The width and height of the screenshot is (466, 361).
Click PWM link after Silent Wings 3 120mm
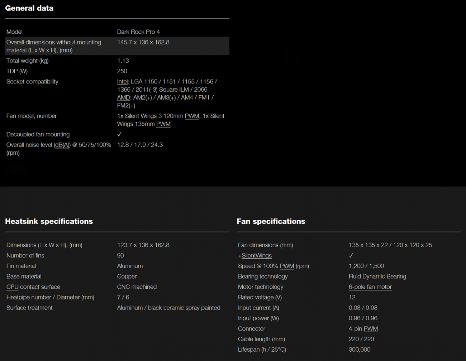point(192,116)
